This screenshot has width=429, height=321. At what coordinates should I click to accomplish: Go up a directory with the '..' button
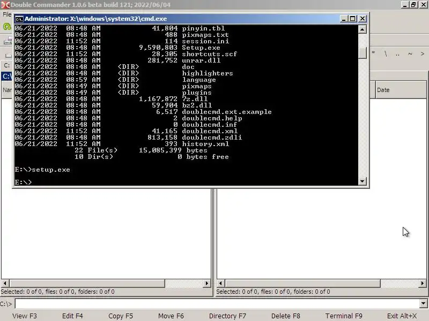(x=397, y=53)
